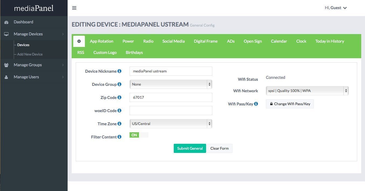Click the Wifi Pass/Key info icon
Viewport: 365px width, 191px height.
click(256, 104)
